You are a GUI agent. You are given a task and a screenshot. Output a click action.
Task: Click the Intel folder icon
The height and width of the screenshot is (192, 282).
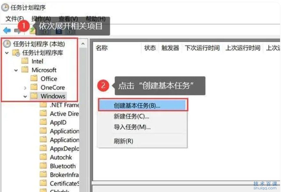coord(25,61)
